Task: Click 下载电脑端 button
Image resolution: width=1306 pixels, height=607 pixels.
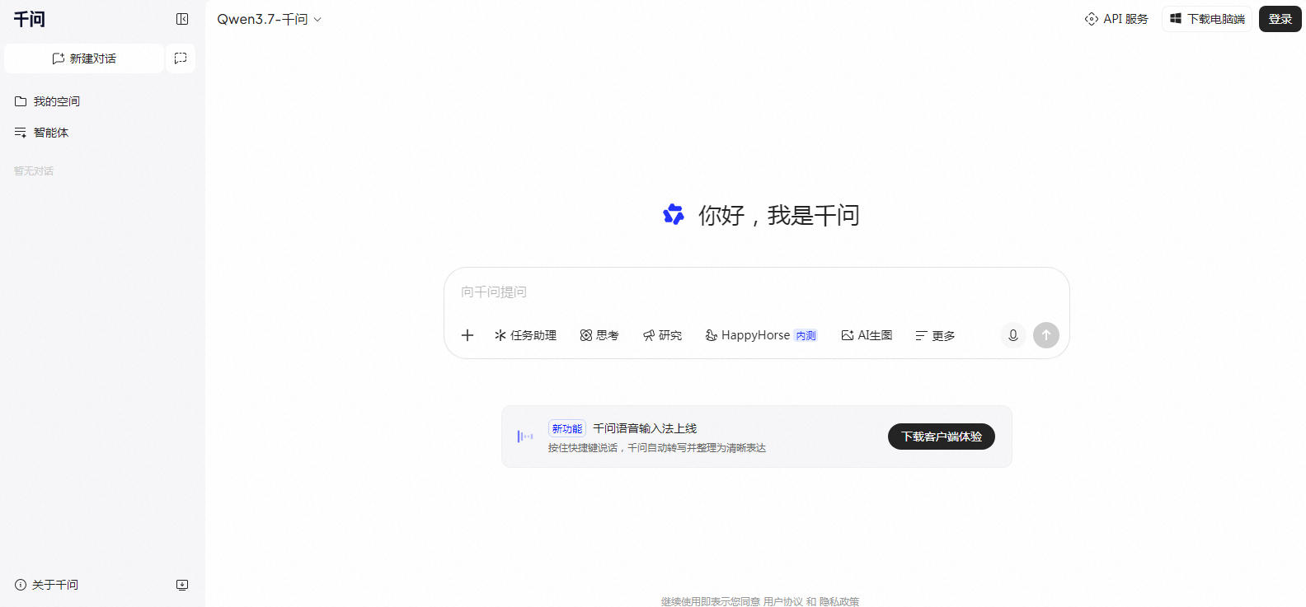Action: coord(1207,19)
